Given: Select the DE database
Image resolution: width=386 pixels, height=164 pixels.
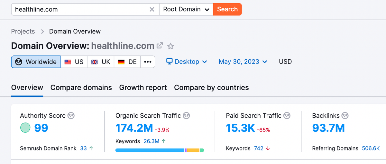Looking at the screenshot, I should click(127, 62).
